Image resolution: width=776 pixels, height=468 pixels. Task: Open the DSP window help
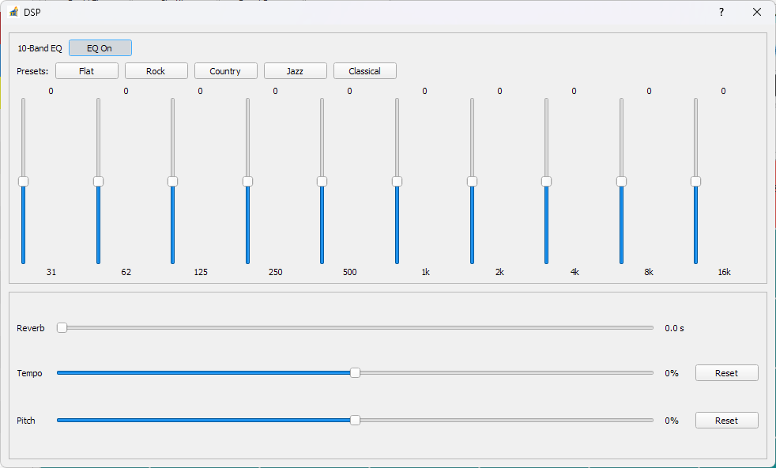pyautogui.click(x=720, y=12)
